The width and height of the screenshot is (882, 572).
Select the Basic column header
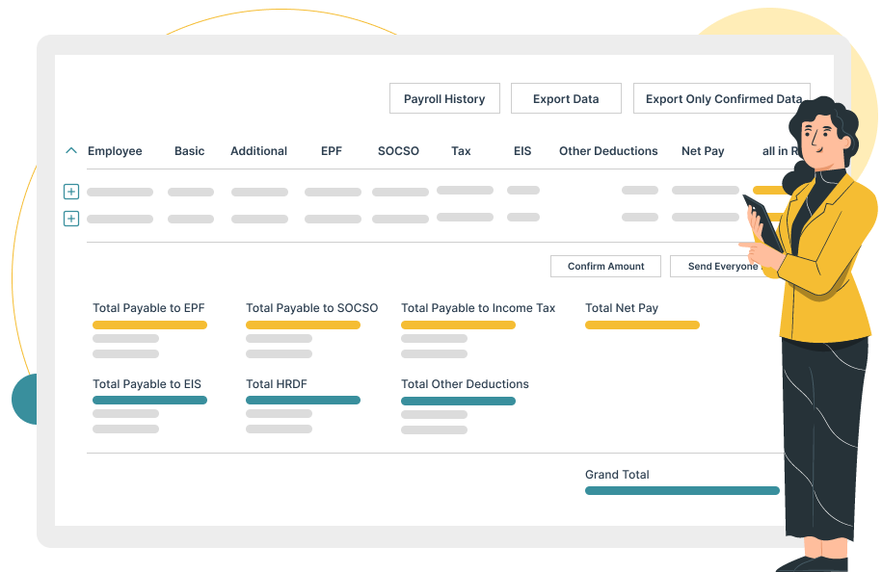click(189, 151)
